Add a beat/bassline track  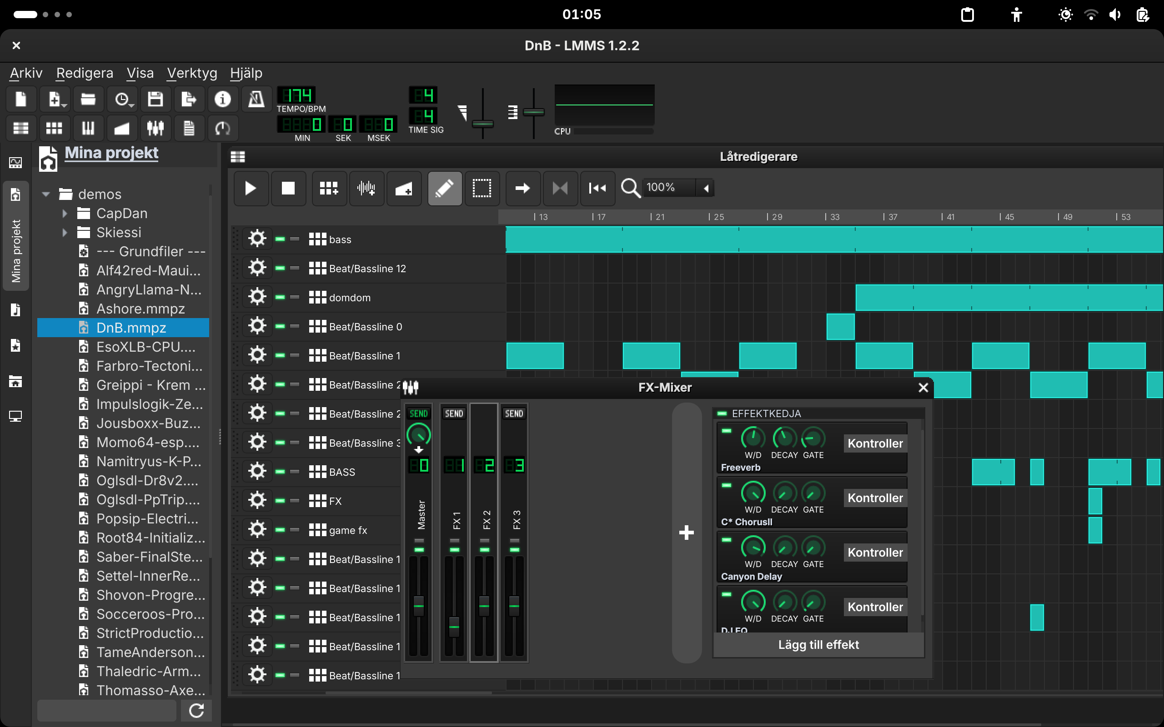329,188
